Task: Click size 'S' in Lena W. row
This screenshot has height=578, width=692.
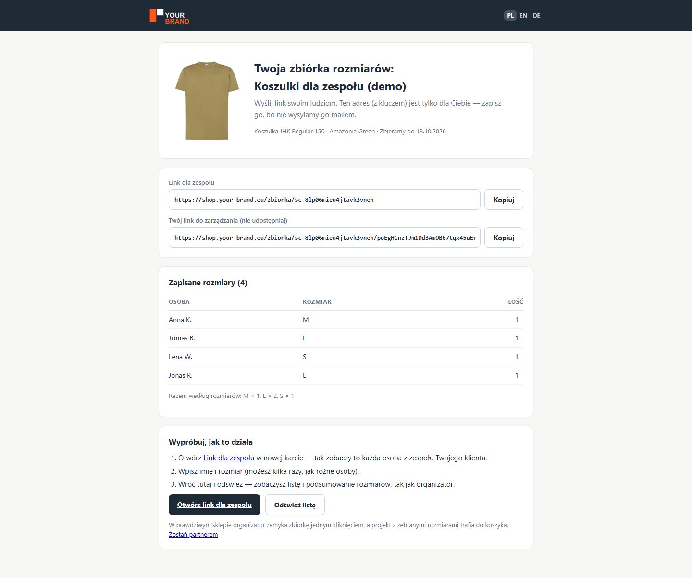Action: click(x=305, y=357)
